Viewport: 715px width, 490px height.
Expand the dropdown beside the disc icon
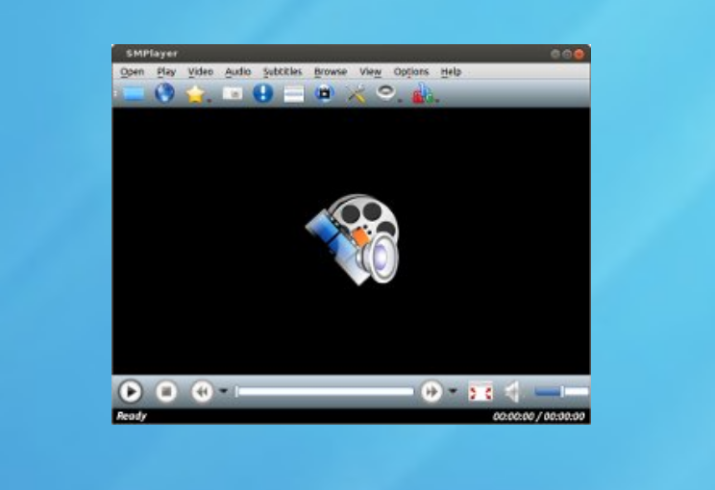pyautogui.click(x=400, y=100)
